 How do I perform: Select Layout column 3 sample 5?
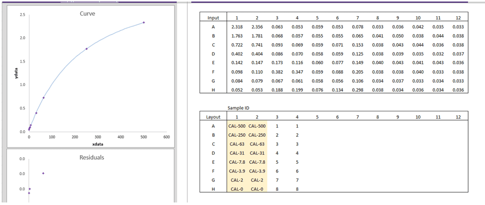(x=277, y=162)
